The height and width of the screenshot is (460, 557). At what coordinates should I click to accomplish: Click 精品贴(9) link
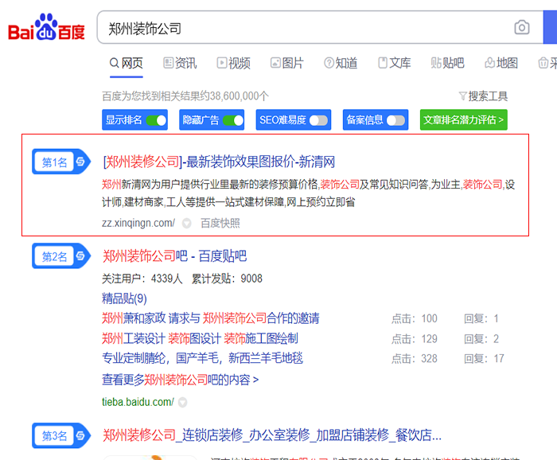(x=124, y=298)
